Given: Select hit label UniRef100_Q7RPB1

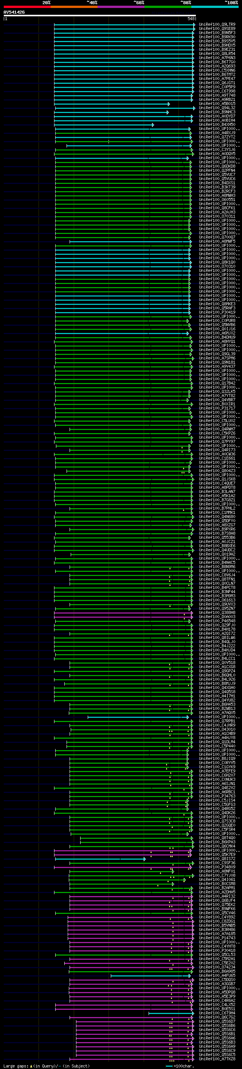Looking at the screenshot, I should 217,721.
